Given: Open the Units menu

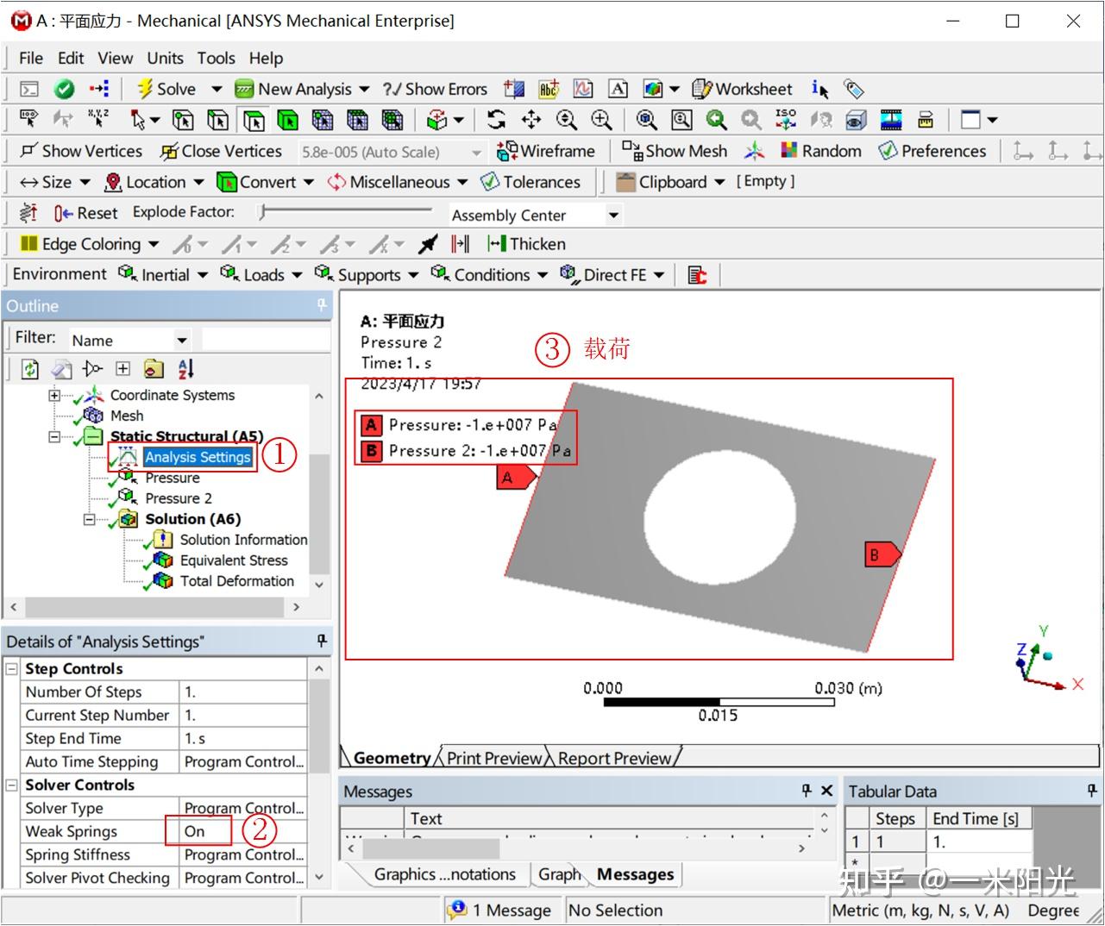Looking at the screenshot, I should point(165,58).
